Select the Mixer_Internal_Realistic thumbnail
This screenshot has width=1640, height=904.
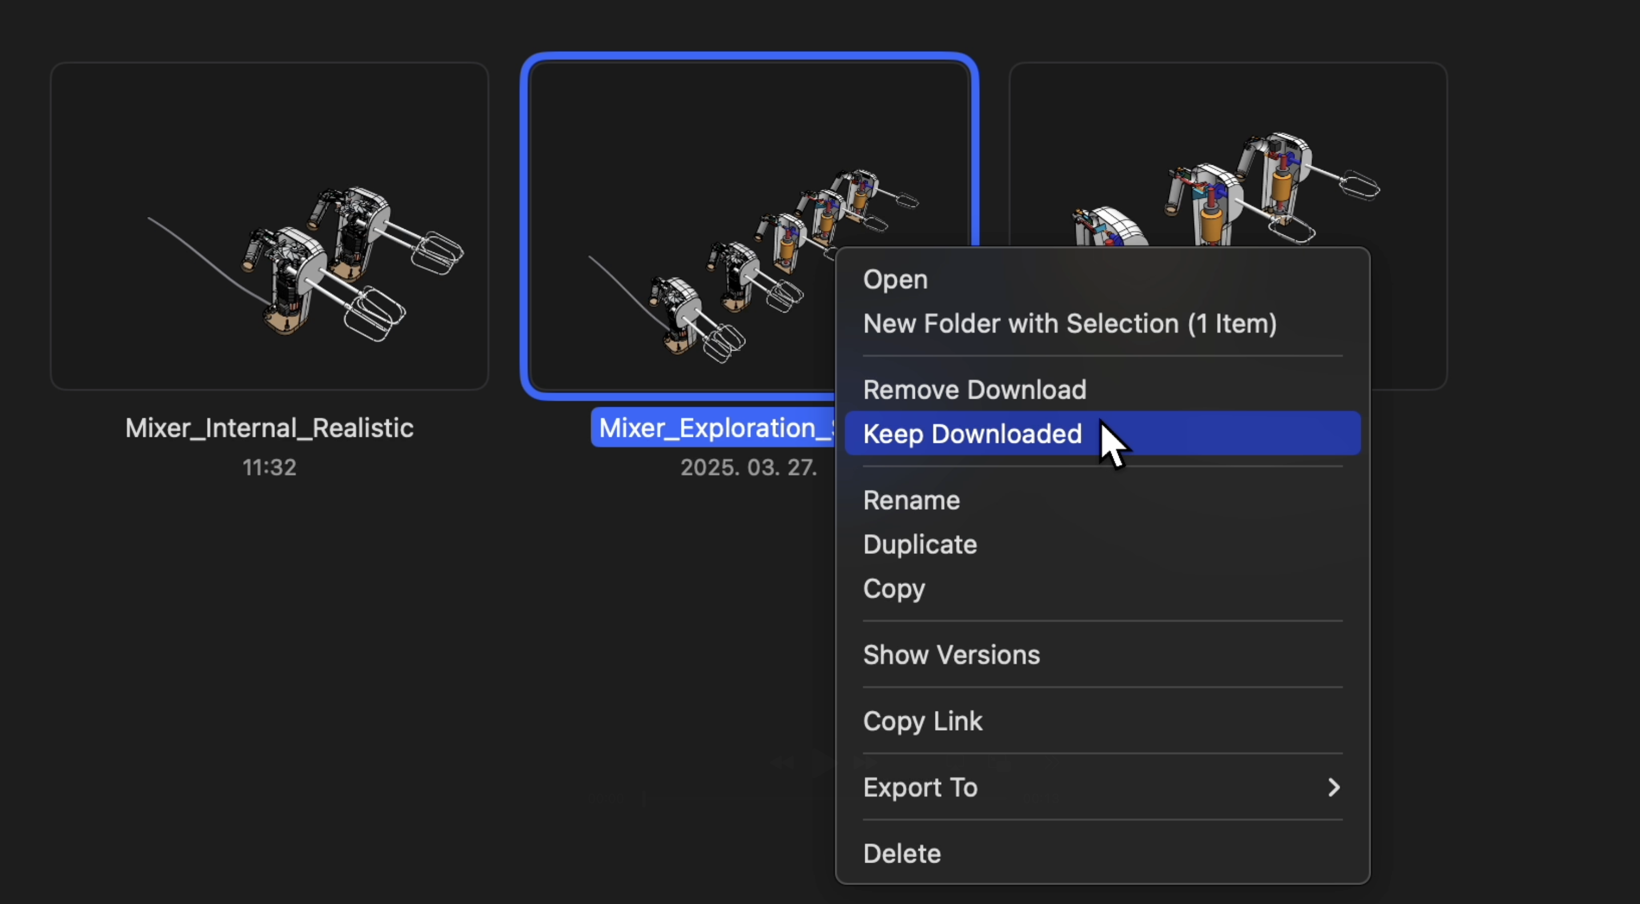269,226
